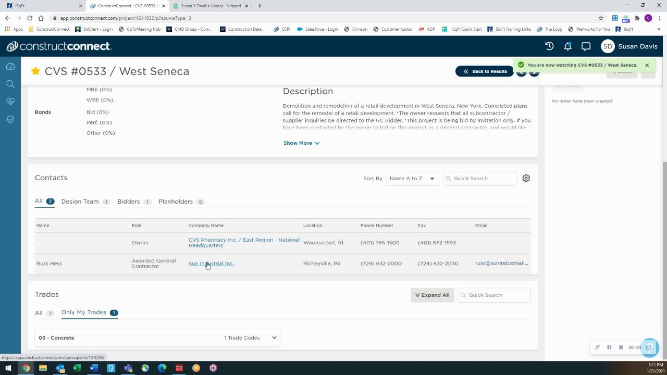Switch to Susan Y Davis's Library Vidyard tab

click(209, 6)
